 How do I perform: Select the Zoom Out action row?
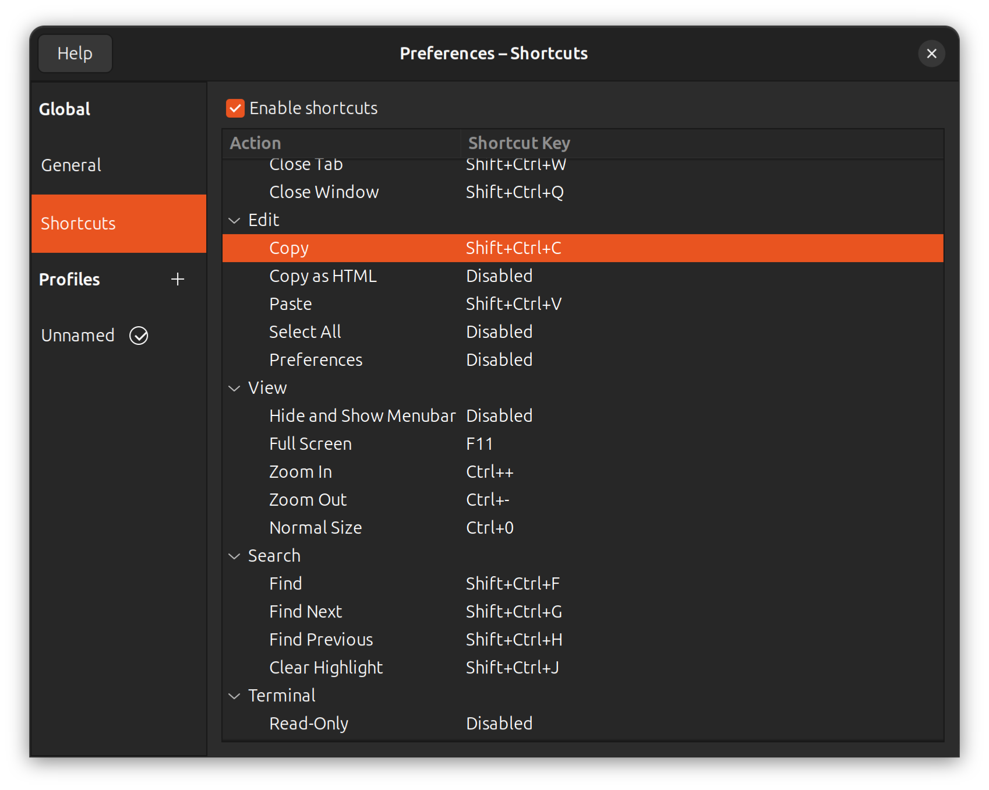pyautogui.click(x=582, y=500)
